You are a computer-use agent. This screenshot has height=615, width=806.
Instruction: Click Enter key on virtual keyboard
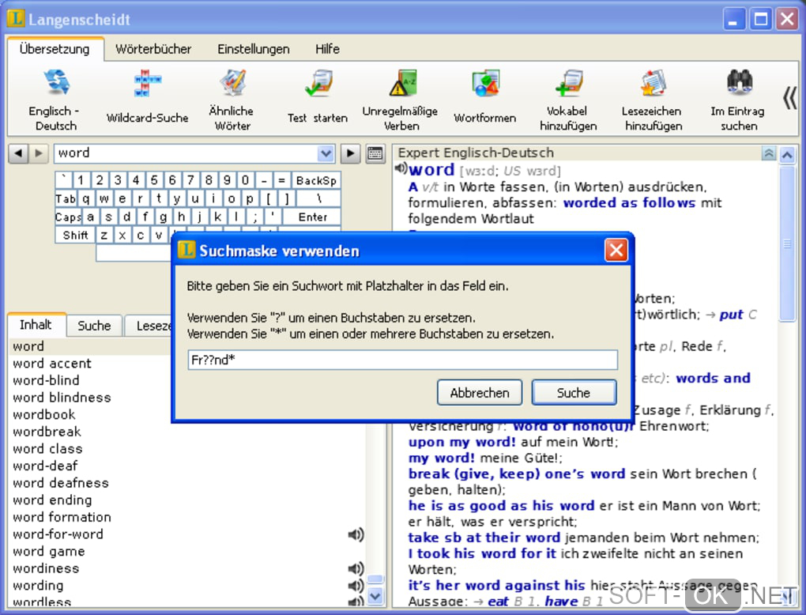(313, 217)
